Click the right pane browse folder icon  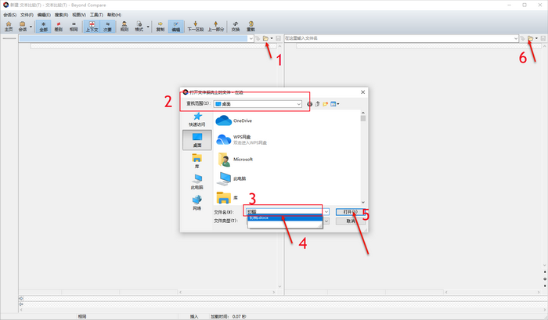click(x=531, y=38)
